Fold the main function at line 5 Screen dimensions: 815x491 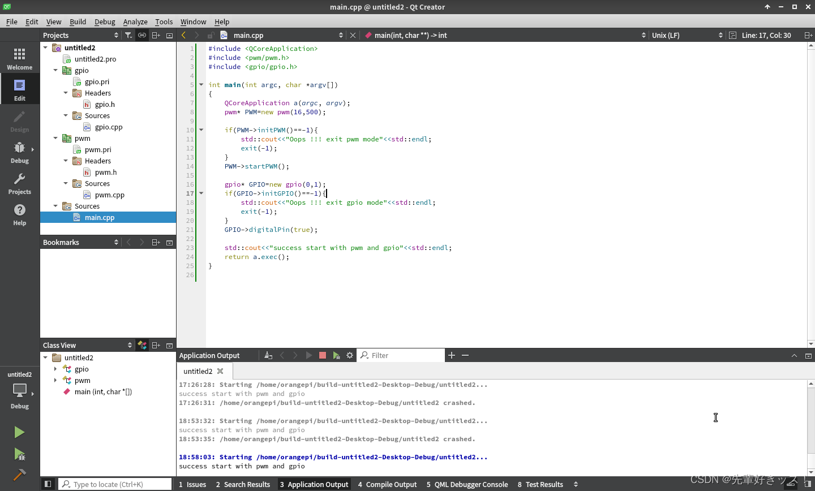(x=201, y=85)
